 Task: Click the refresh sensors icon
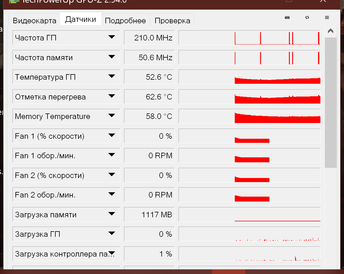(307, 17)
